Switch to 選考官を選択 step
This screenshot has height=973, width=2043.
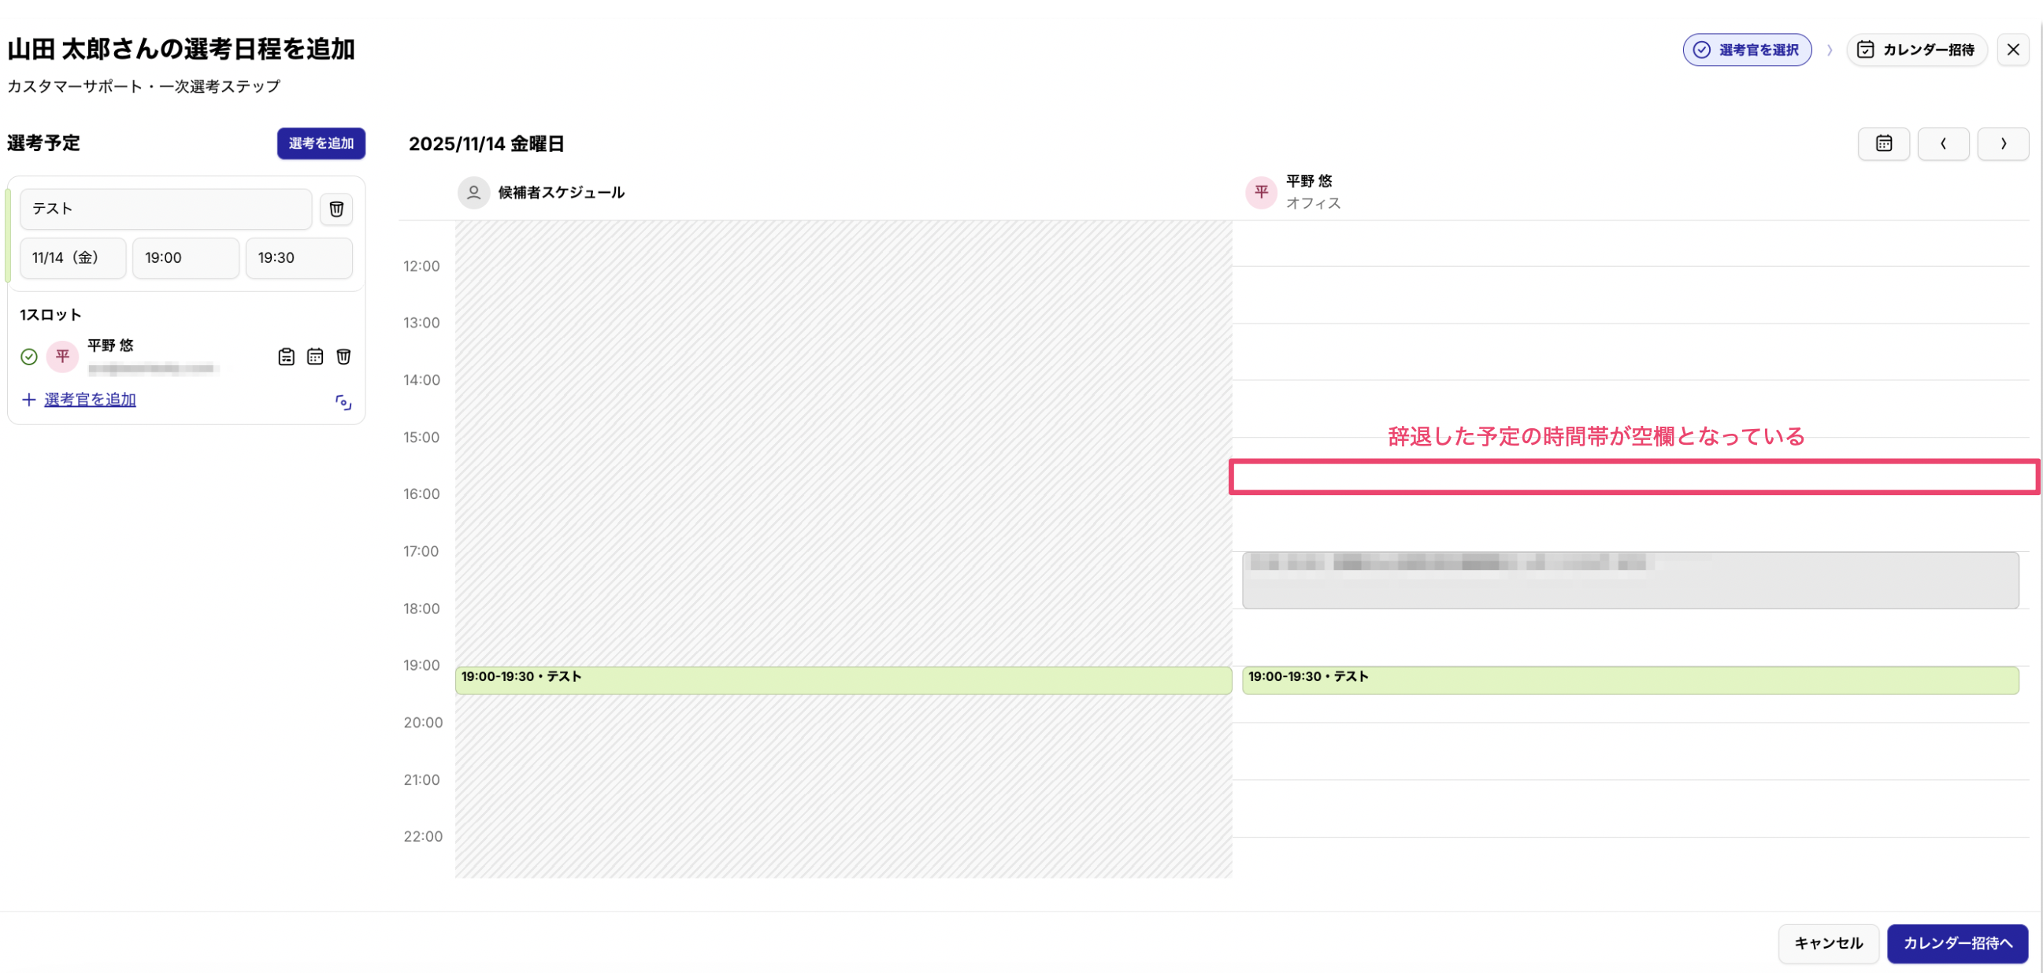(1747, 50)
